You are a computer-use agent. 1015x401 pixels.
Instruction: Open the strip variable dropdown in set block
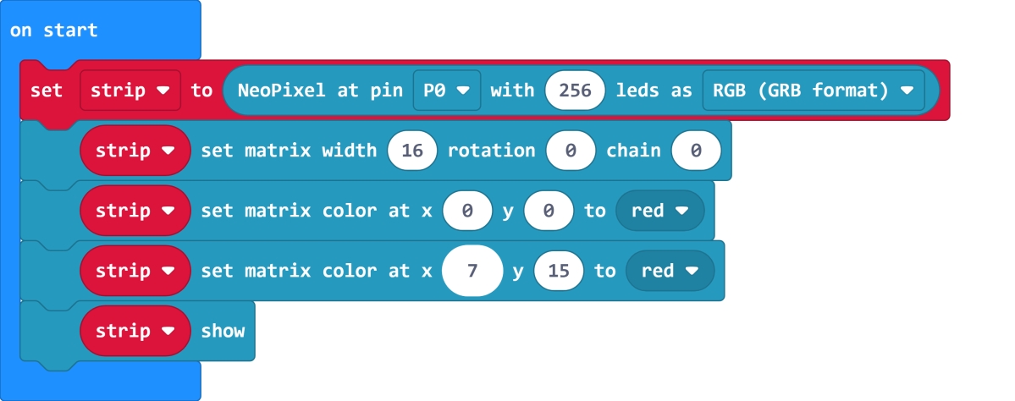[x=130, y=90]
